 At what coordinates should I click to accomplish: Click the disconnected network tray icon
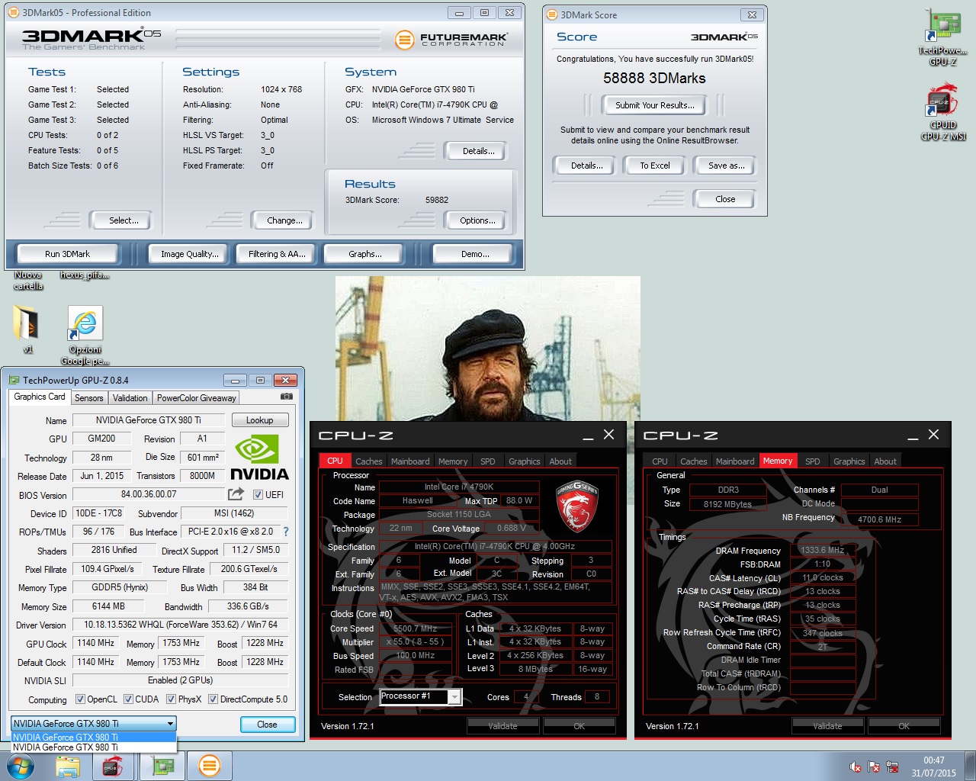(x=891, y=767)
